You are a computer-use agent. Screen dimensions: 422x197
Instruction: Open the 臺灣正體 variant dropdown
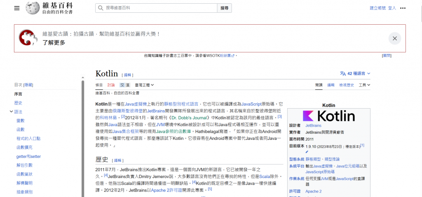[144, 85]
